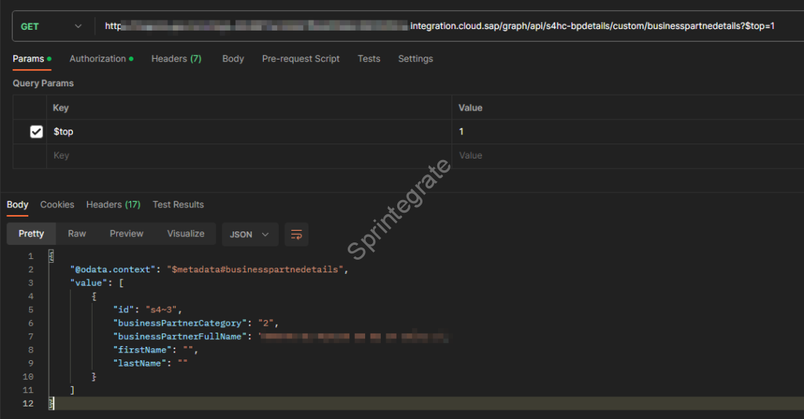This screenshot has height=419, width=804.
Task: Expand the JSON format dropdown
Action: (250, 235)
